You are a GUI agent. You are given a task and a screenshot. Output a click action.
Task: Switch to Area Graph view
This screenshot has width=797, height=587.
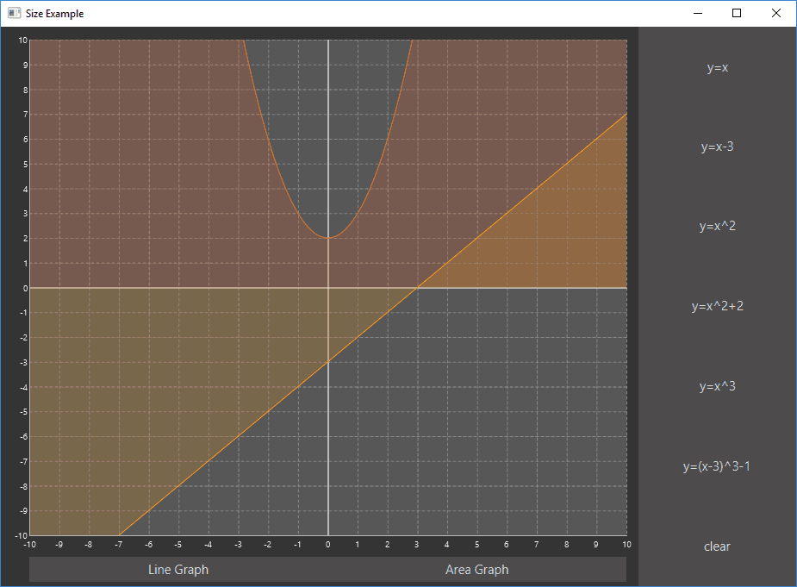click(x=476, y=570)
